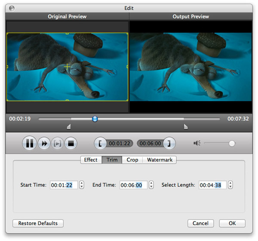
Task: Click the play selection bracket button
Action: click(x=57, y=143)
